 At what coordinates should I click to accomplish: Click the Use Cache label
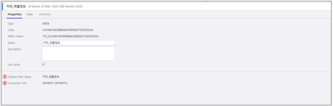point(14,65)
